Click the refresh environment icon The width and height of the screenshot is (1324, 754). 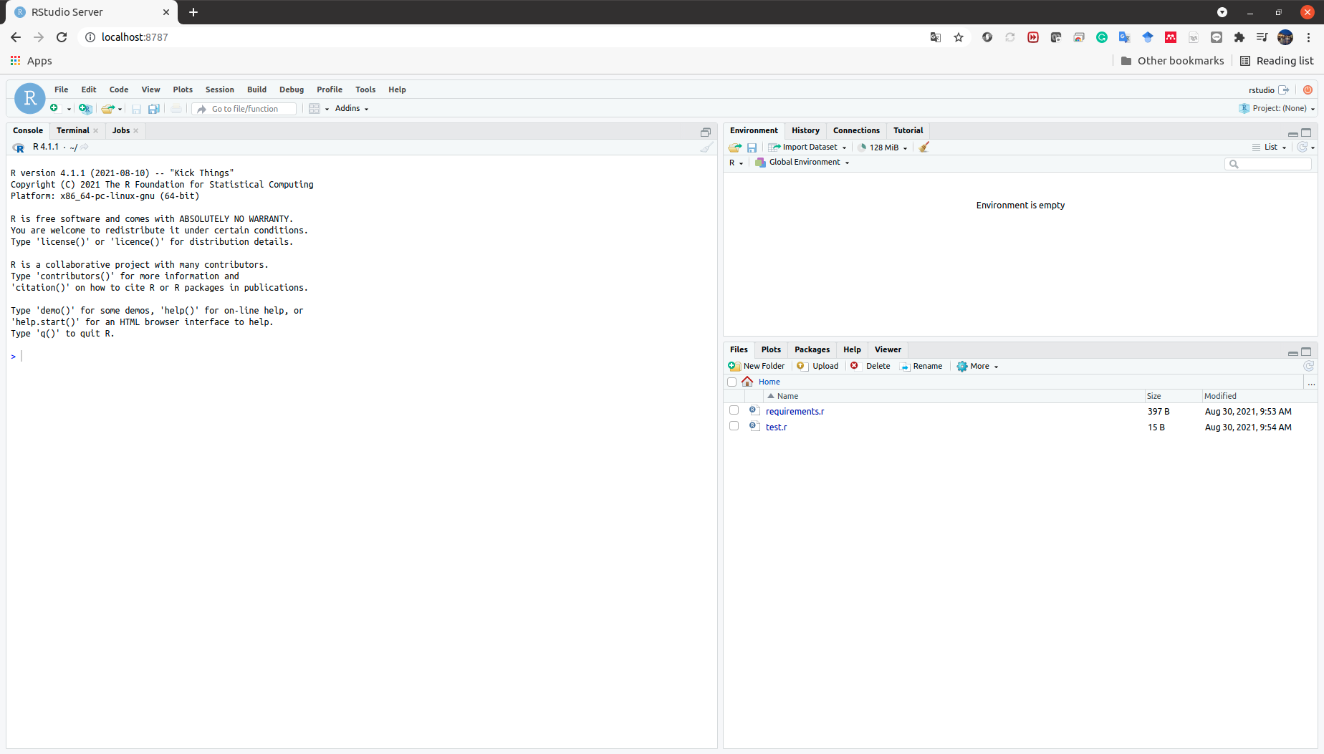point(1303,147)
